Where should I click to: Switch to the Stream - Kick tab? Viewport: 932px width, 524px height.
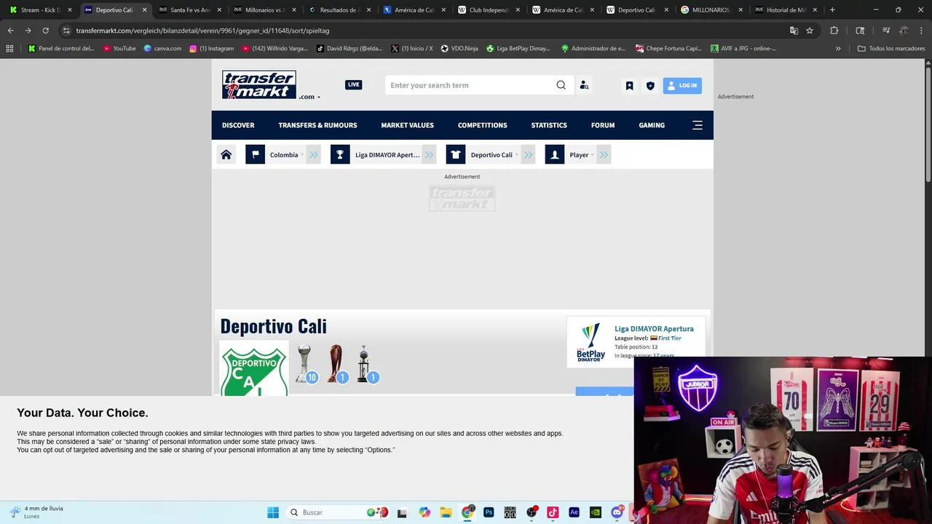click(40, 10)
